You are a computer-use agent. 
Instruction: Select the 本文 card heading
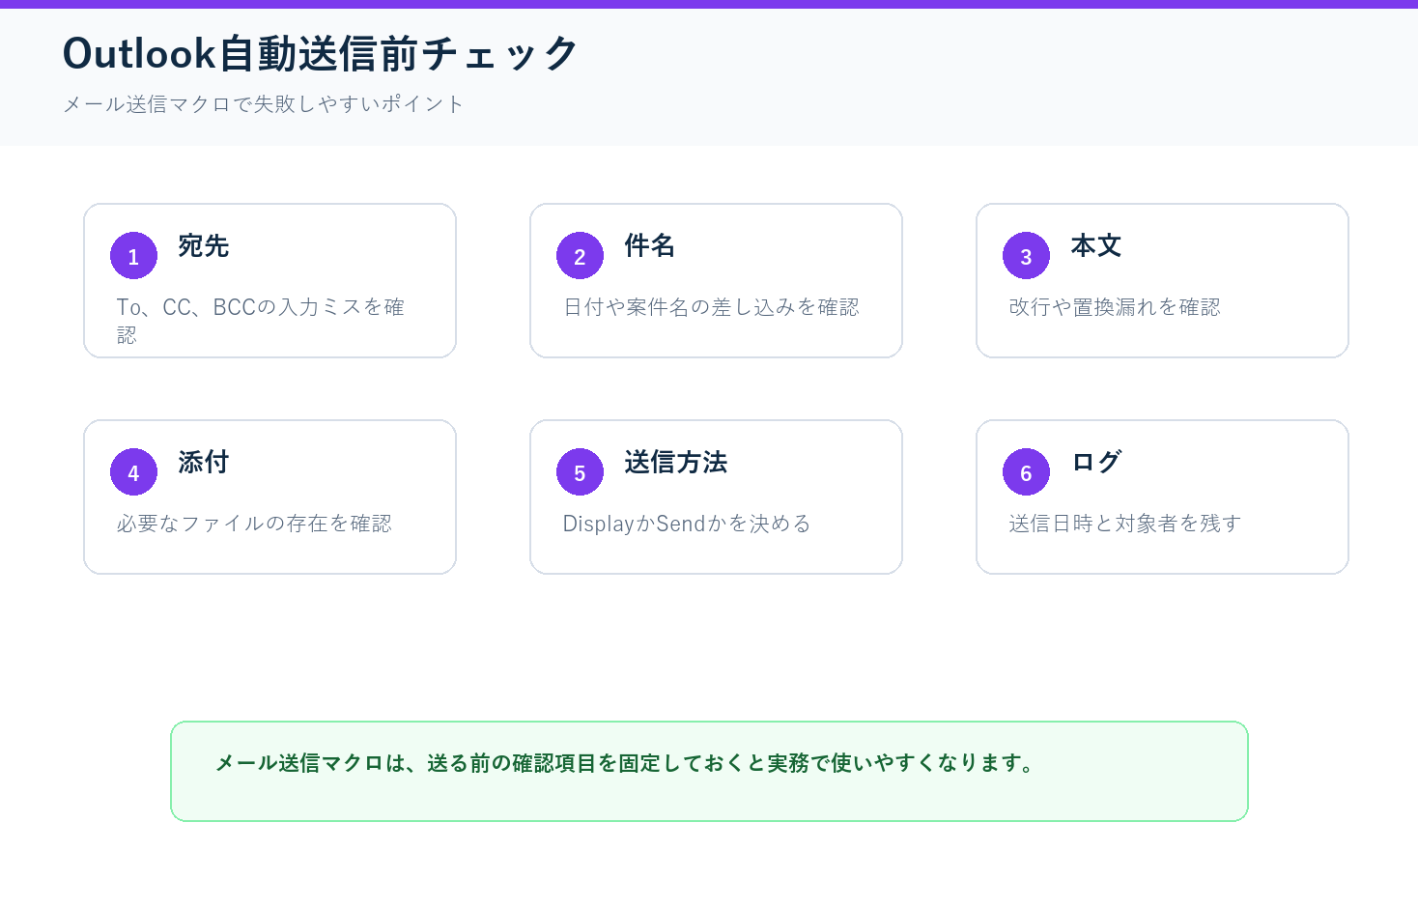pyautogui.click(x=1095, y=246)
